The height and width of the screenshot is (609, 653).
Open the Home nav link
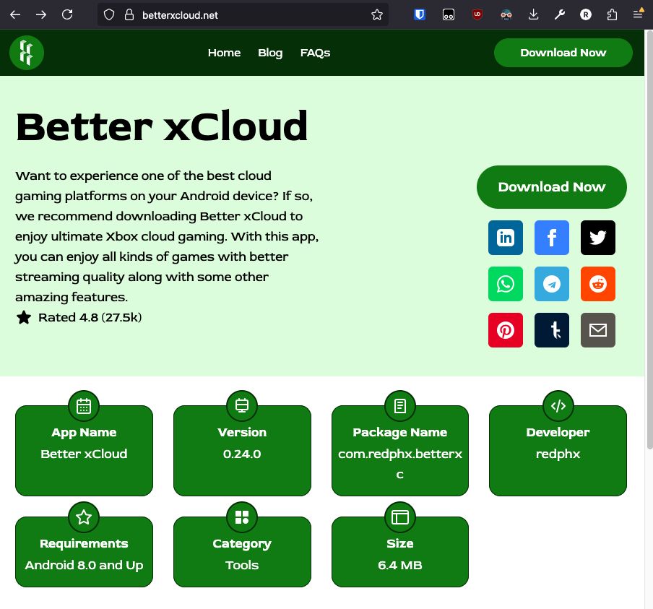coord(224,53)
